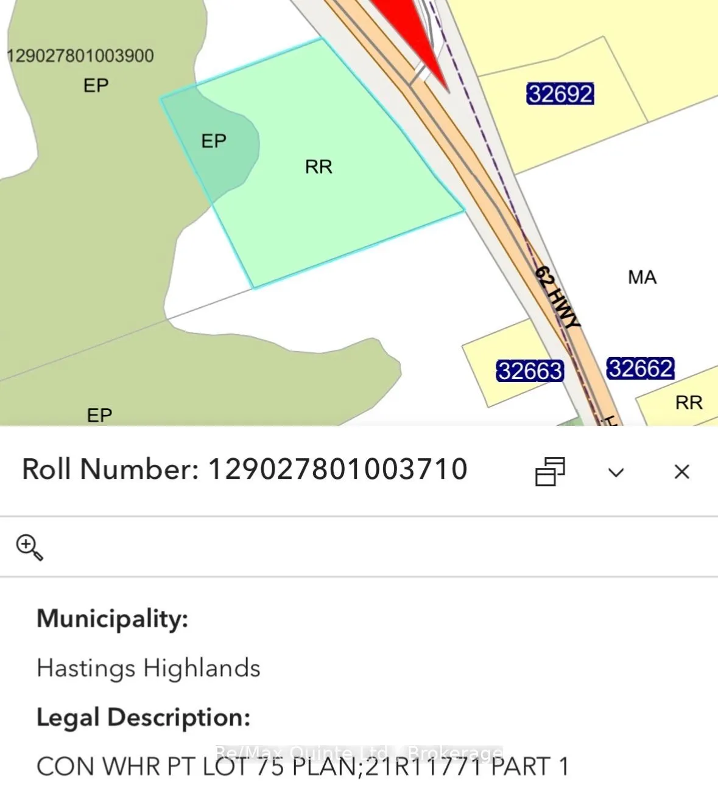Select address label 32692
The height and width of the screenshot is (794, 718).
pos(560,94)
